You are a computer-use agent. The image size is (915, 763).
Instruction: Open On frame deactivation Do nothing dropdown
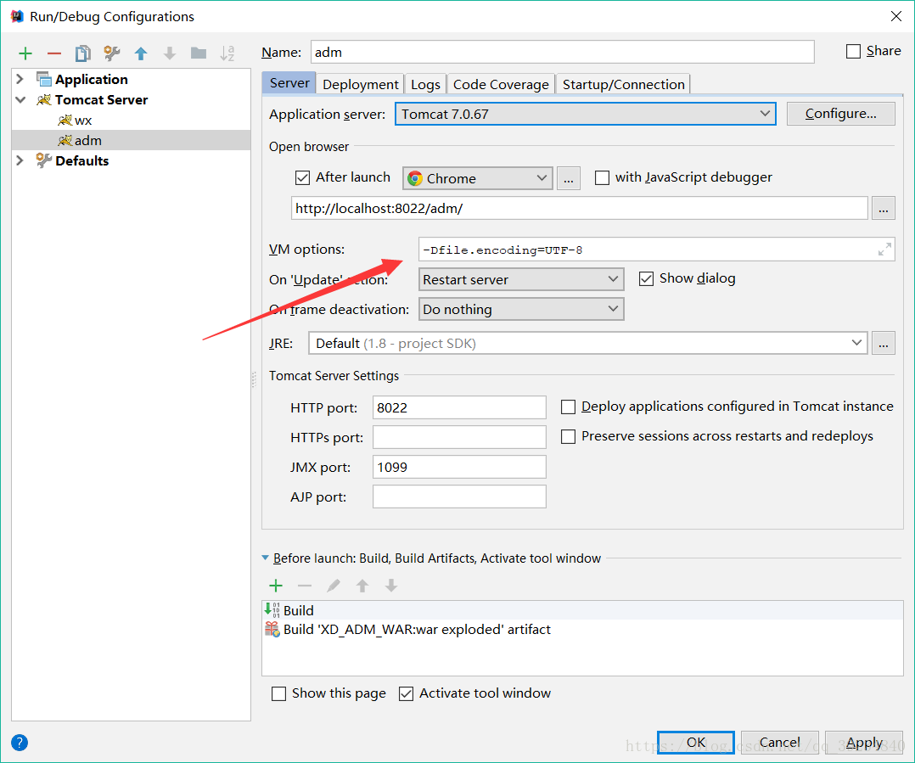coord(521,309)
